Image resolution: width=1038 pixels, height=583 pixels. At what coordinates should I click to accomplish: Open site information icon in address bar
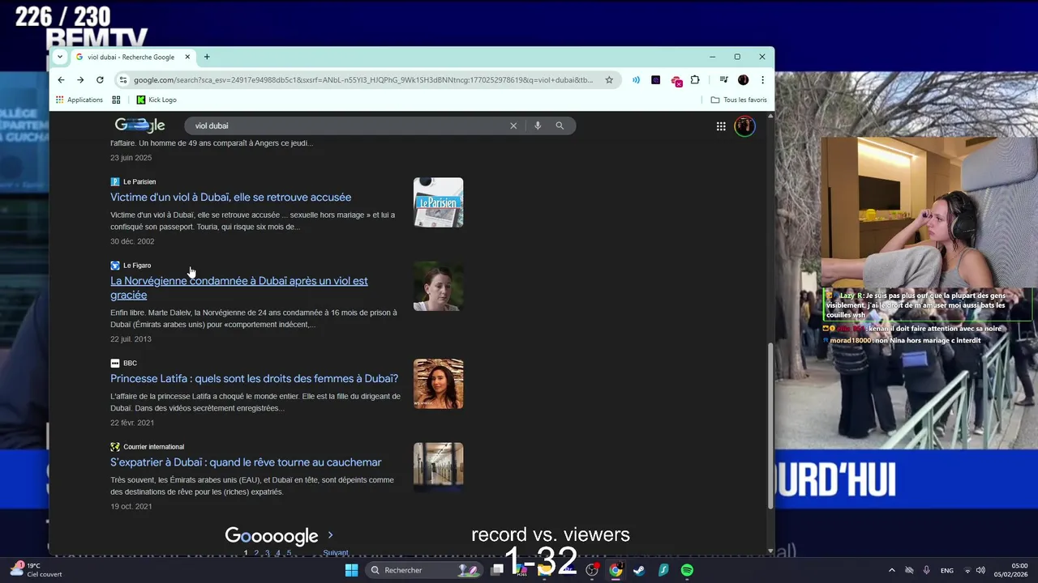tap(123, 80)
